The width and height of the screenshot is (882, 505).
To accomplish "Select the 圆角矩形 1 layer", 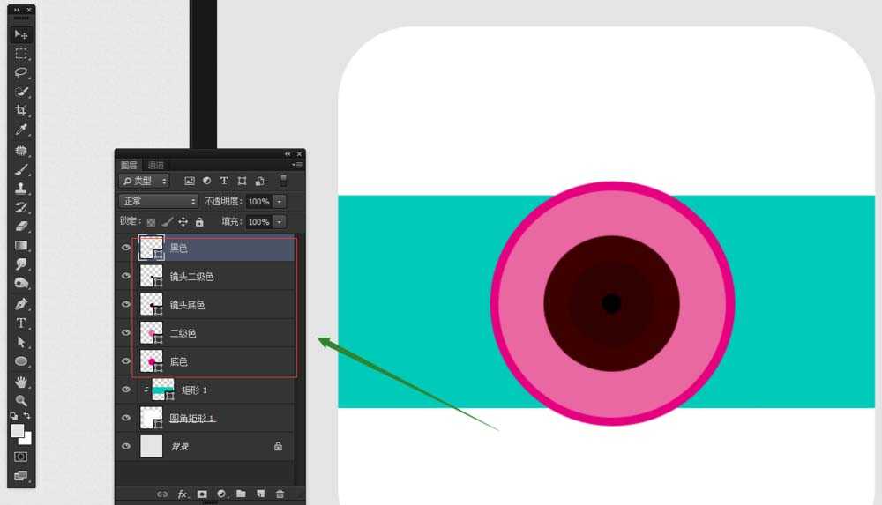I will (212, 418).
